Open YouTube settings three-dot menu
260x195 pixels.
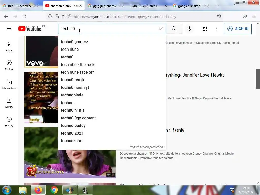coord(217,29)
